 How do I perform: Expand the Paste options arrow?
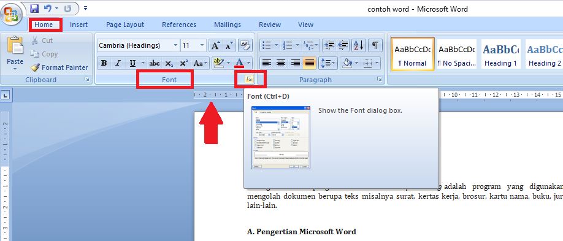point(15,69)
